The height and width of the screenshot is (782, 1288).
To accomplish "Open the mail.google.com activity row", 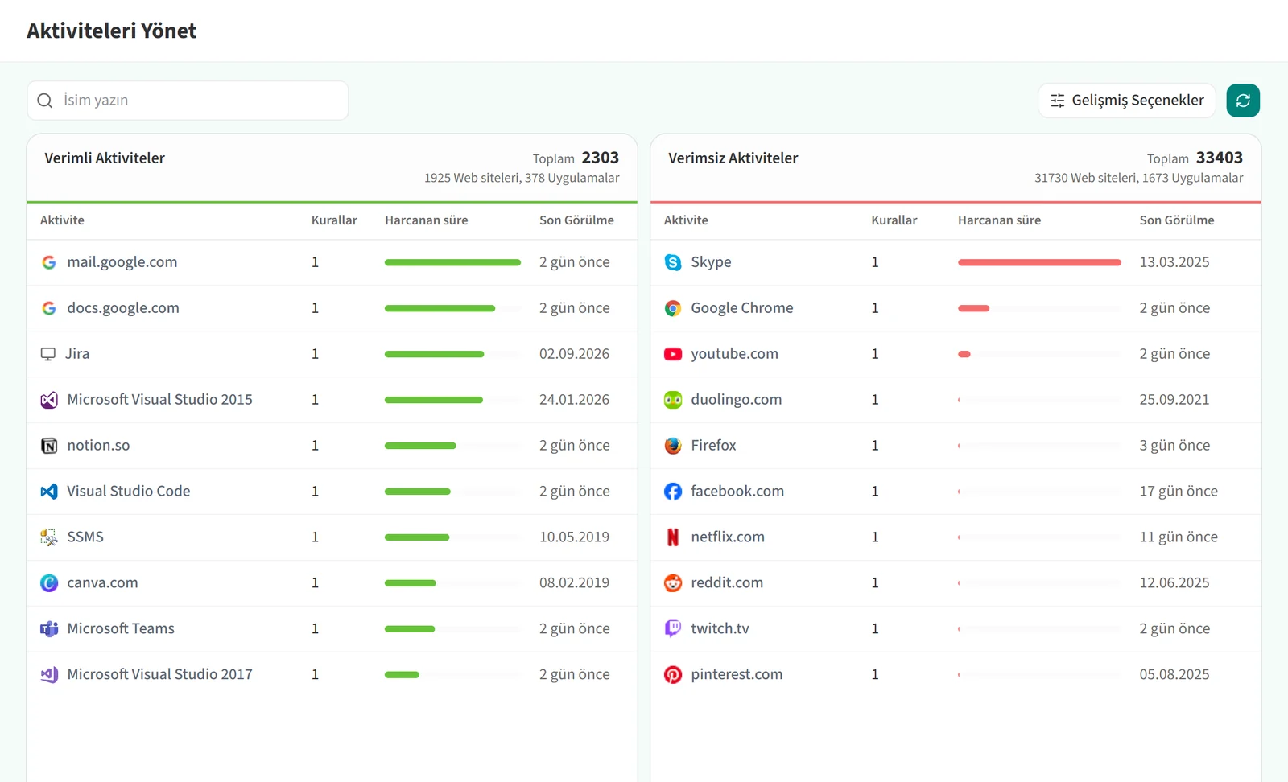I will coord(332,262).
